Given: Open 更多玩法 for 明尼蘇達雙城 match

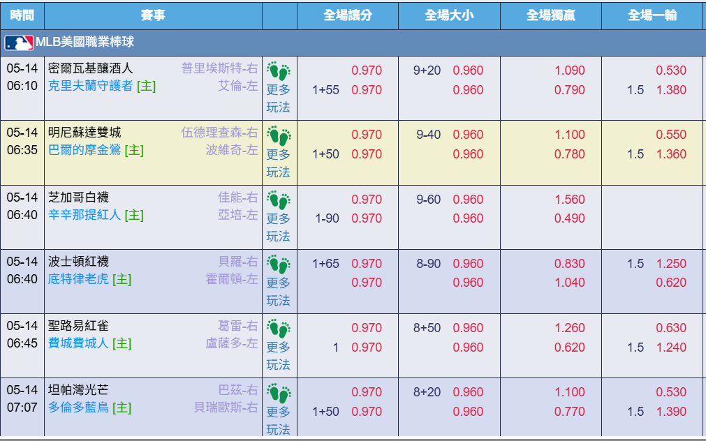Looking at the screenshot, I should [x=278, y=163].
